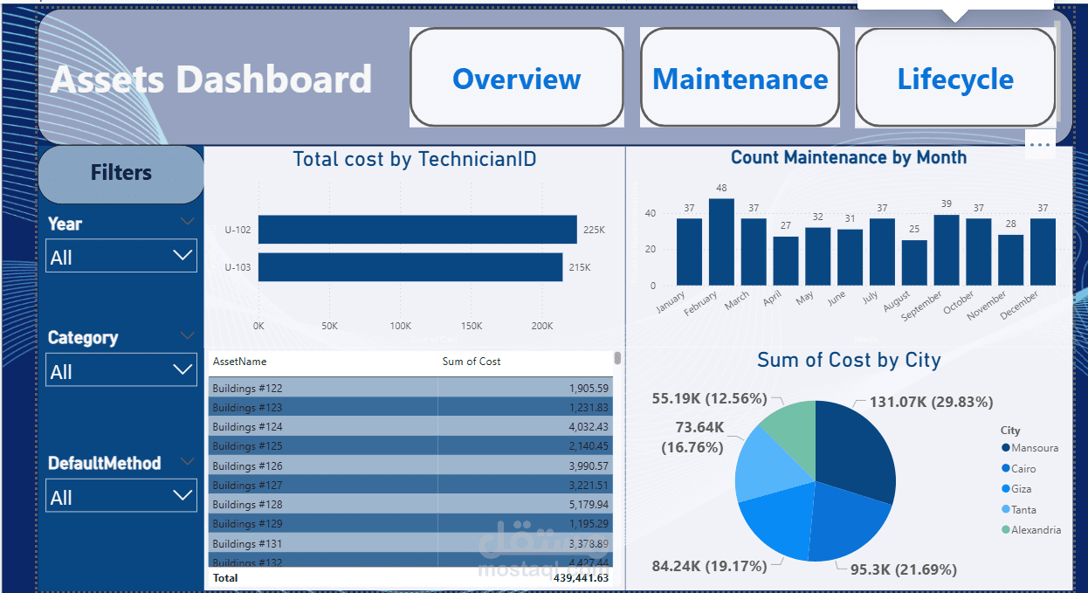Open the Overview page

516,78
